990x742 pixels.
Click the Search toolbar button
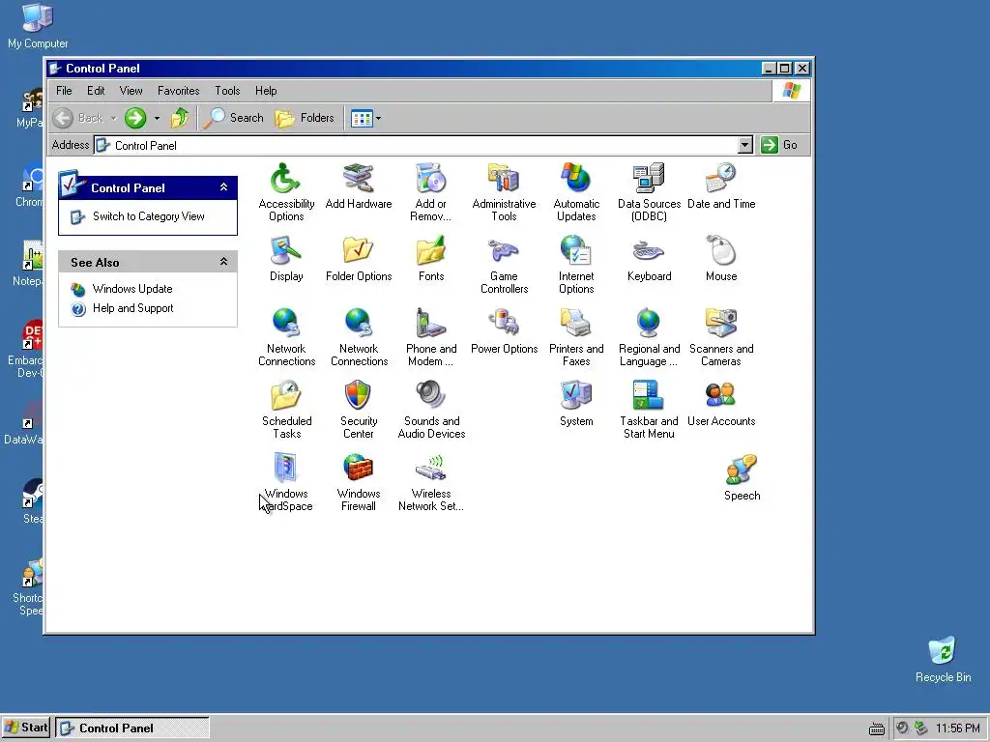coord(234,118)
